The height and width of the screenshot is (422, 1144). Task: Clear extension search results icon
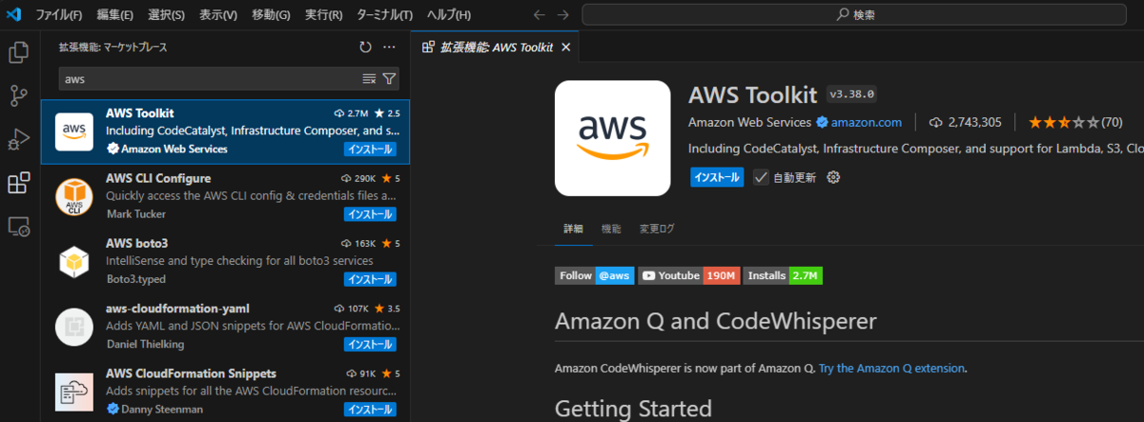(370, 78)
